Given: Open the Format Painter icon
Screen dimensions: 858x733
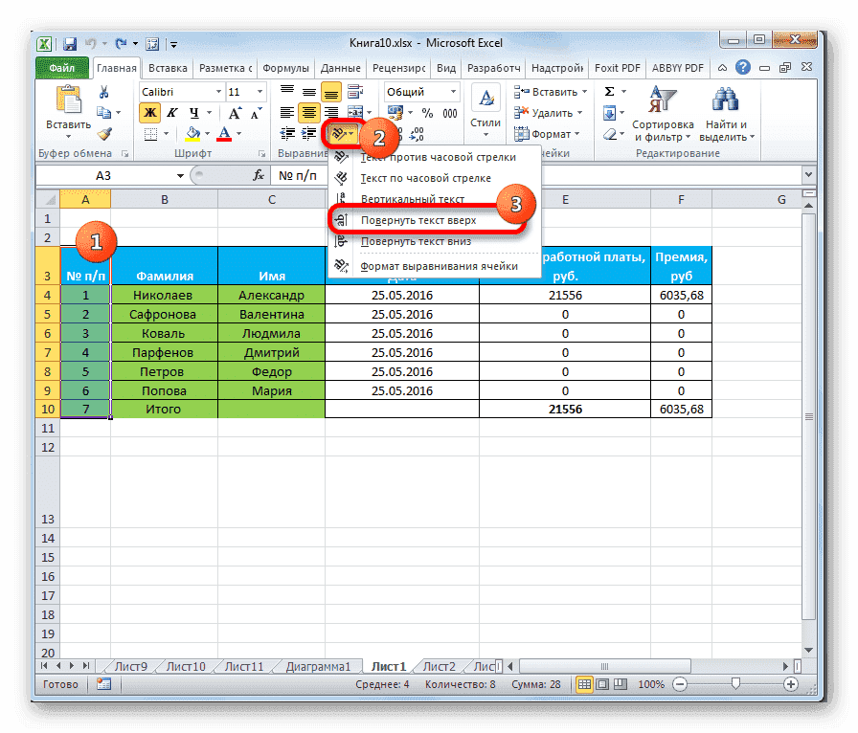Looking at the screenshot, I should (104, 133).
